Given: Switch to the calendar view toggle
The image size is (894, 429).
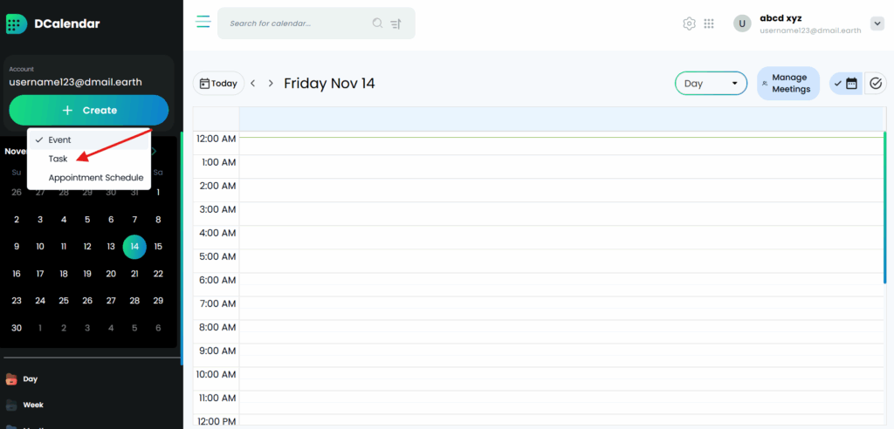Looking at the screenshot, I should (x=846, y=84).
